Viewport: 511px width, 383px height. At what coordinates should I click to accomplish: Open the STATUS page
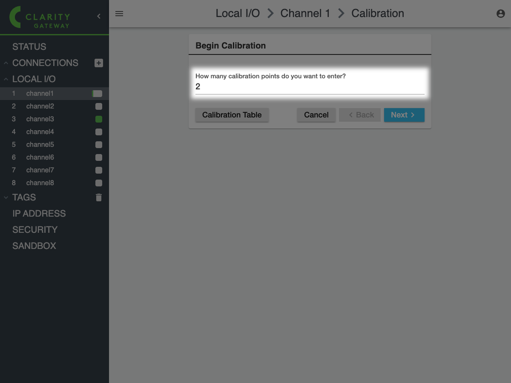(x=29, y=47)
